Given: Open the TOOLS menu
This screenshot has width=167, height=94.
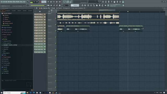Looking at the screenshot, I should (21, 2).
